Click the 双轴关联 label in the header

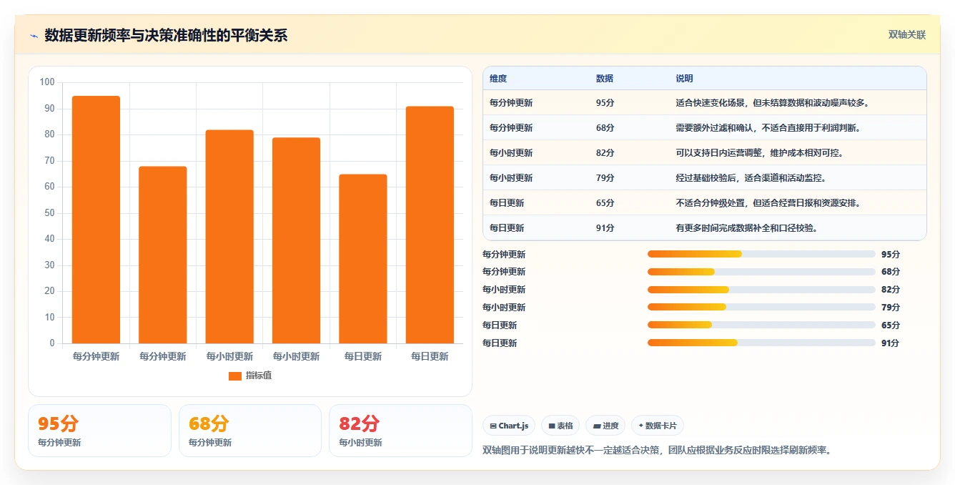coord(907,35)
